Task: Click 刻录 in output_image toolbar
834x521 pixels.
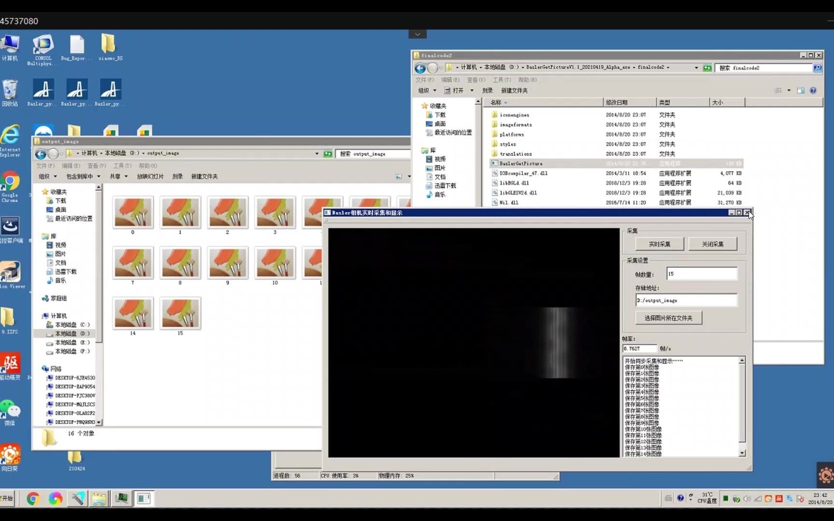Action: [178, 177]
